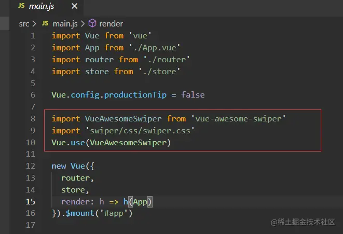The image size is (343, 234).
Task: Click the JS file icon in the tab
Action: click(22, 7)
